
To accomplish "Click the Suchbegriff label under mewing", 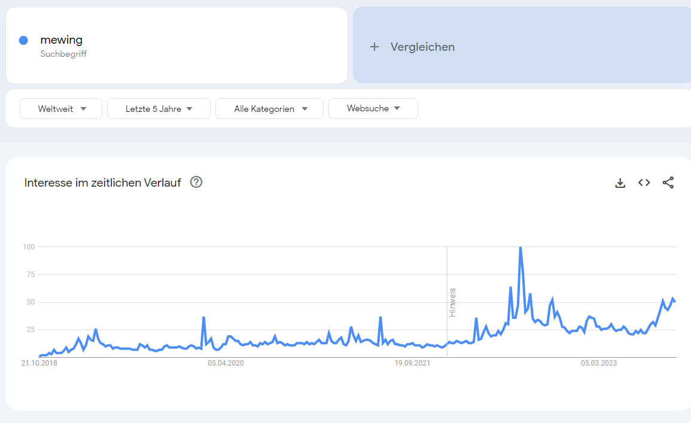I will (x=63, y=54).
